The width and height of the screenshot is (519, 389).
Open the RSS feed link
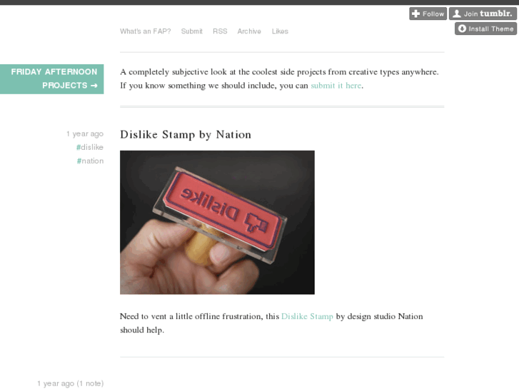pyautogui.click(x=220, y=31)
